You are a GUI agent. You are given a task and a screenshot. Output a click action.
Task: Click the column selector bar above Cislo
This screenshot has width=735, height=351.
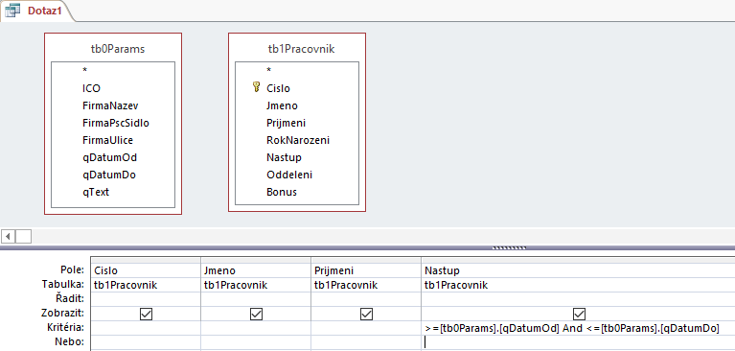[146, 260]
